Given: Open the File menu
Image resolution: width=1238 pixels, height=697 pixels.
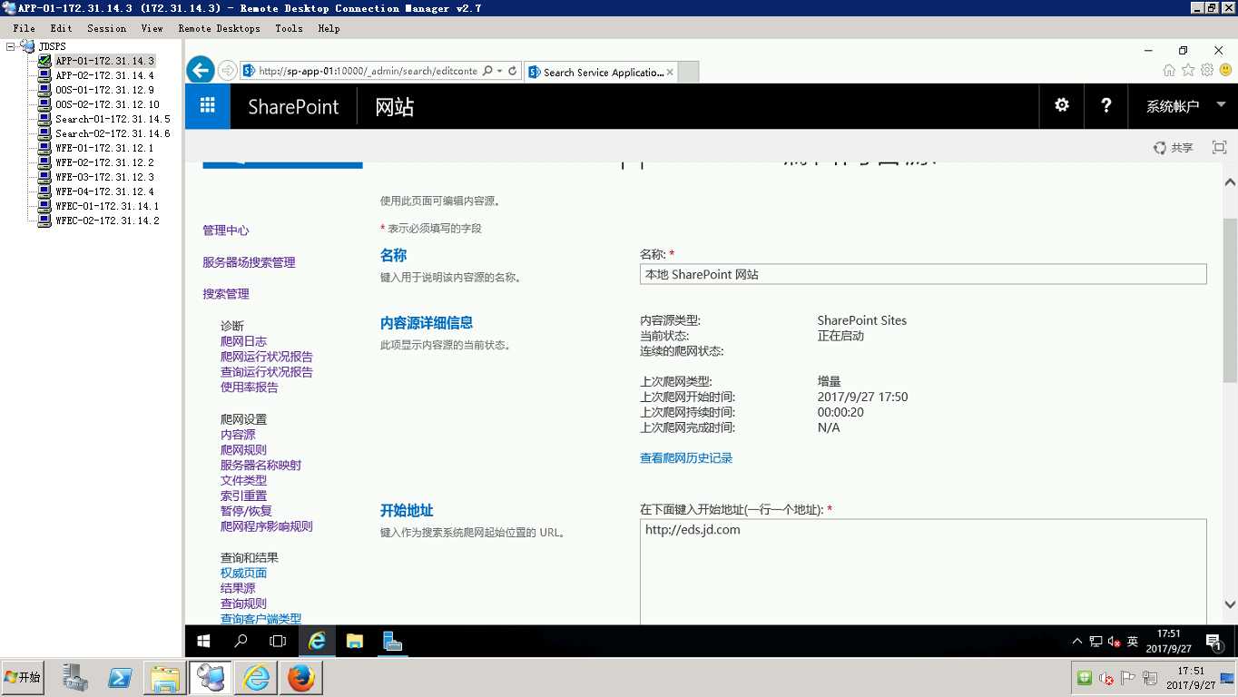Looking at the screenshot, I should [24, 28].
